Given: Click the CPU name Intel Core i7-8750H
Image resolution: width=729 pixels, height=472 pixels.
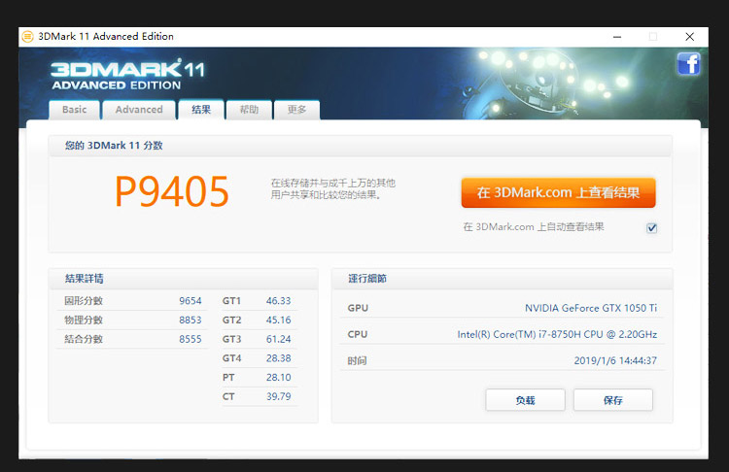Looking at the screenshot, I should pos(557,334).
